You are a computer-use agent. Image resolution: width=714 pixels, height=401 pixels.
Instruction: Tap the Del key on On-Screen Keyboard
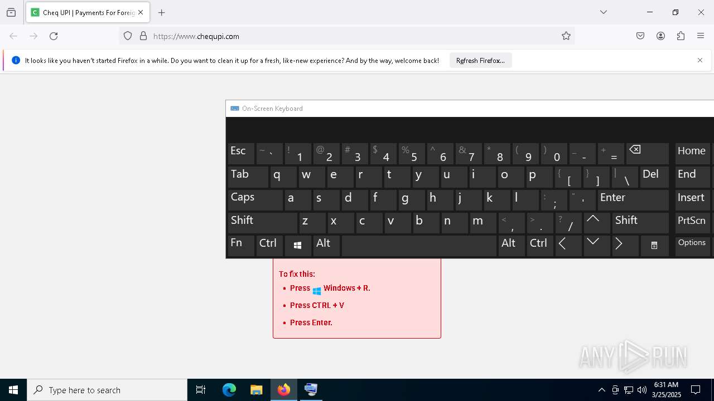click(x=654, y=177)
